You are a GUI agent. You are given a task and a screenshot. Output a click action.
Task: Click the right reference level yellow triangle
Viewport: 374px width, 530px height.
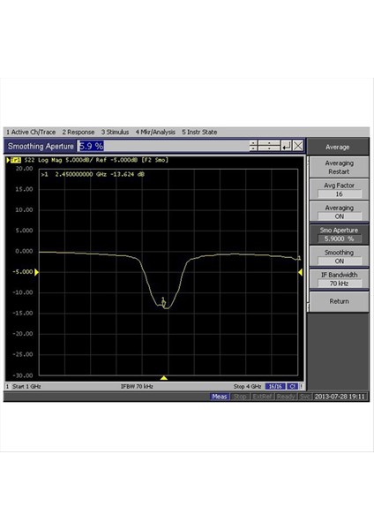pos(300,272)
